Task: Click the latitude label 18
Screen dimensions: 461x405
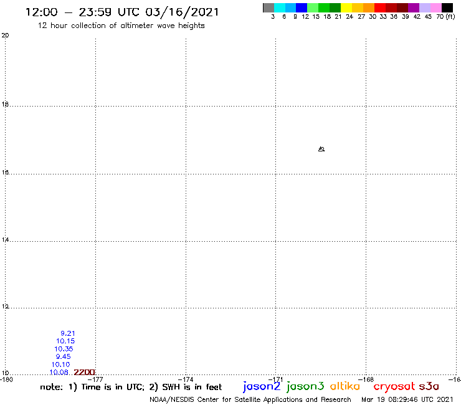Action: [5, 104]
